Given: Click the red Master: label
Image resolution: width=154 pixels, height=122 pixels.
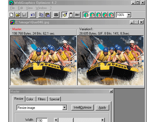Looking at the screenshot, I should click(17, 29).
